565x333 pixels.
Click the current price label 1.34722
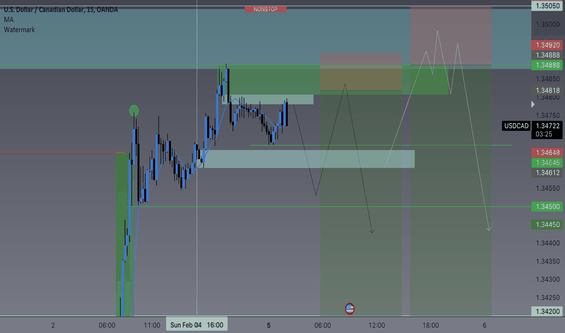[547, 126]
